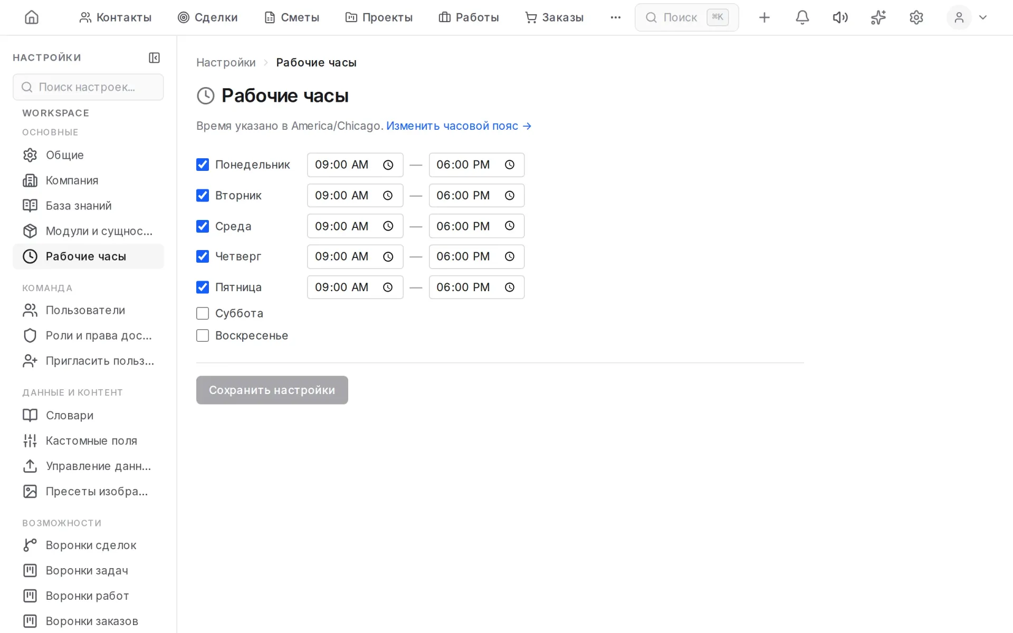The height and width of the screenshot is (633, 1013).
Task: Click Tuesday start time 09:00 AM field
Action: pos(355,196)
